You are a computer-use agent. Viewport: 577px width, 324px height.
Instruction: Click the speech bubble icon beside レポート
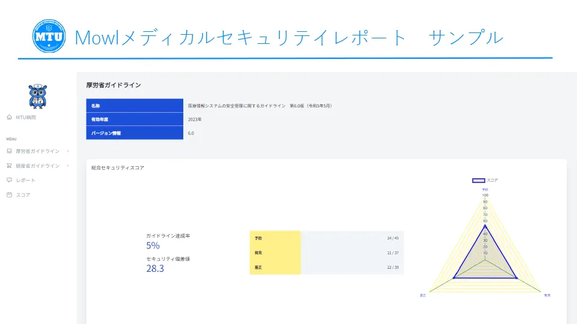pos(9,180)
